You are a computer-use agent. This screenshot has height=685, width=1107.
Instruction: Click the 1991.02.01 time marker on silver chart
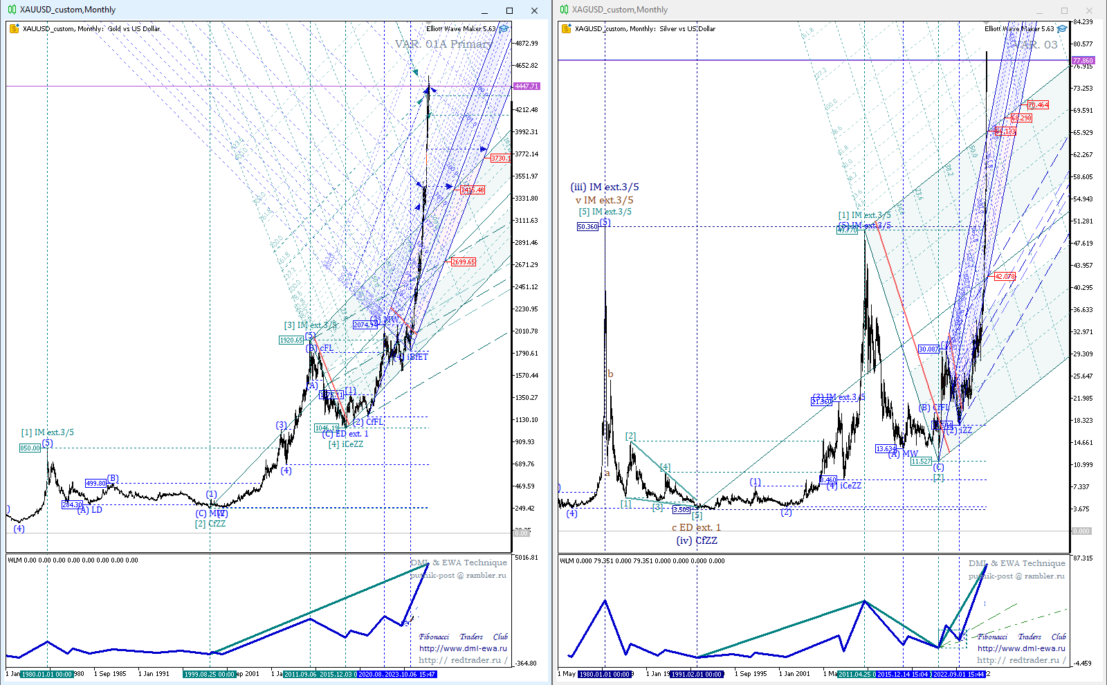coord(697,674)
